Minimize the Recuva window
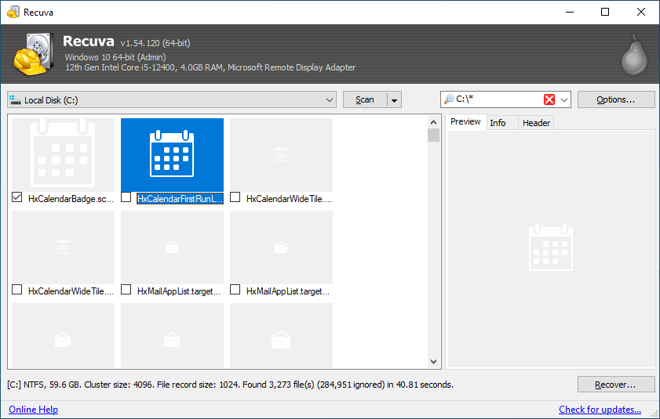This screenshot has height=419, width=660. 570,12
